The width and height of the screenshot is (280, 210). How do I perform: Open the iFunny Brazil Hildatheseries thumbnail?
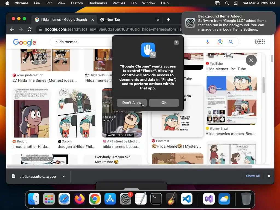231,100
